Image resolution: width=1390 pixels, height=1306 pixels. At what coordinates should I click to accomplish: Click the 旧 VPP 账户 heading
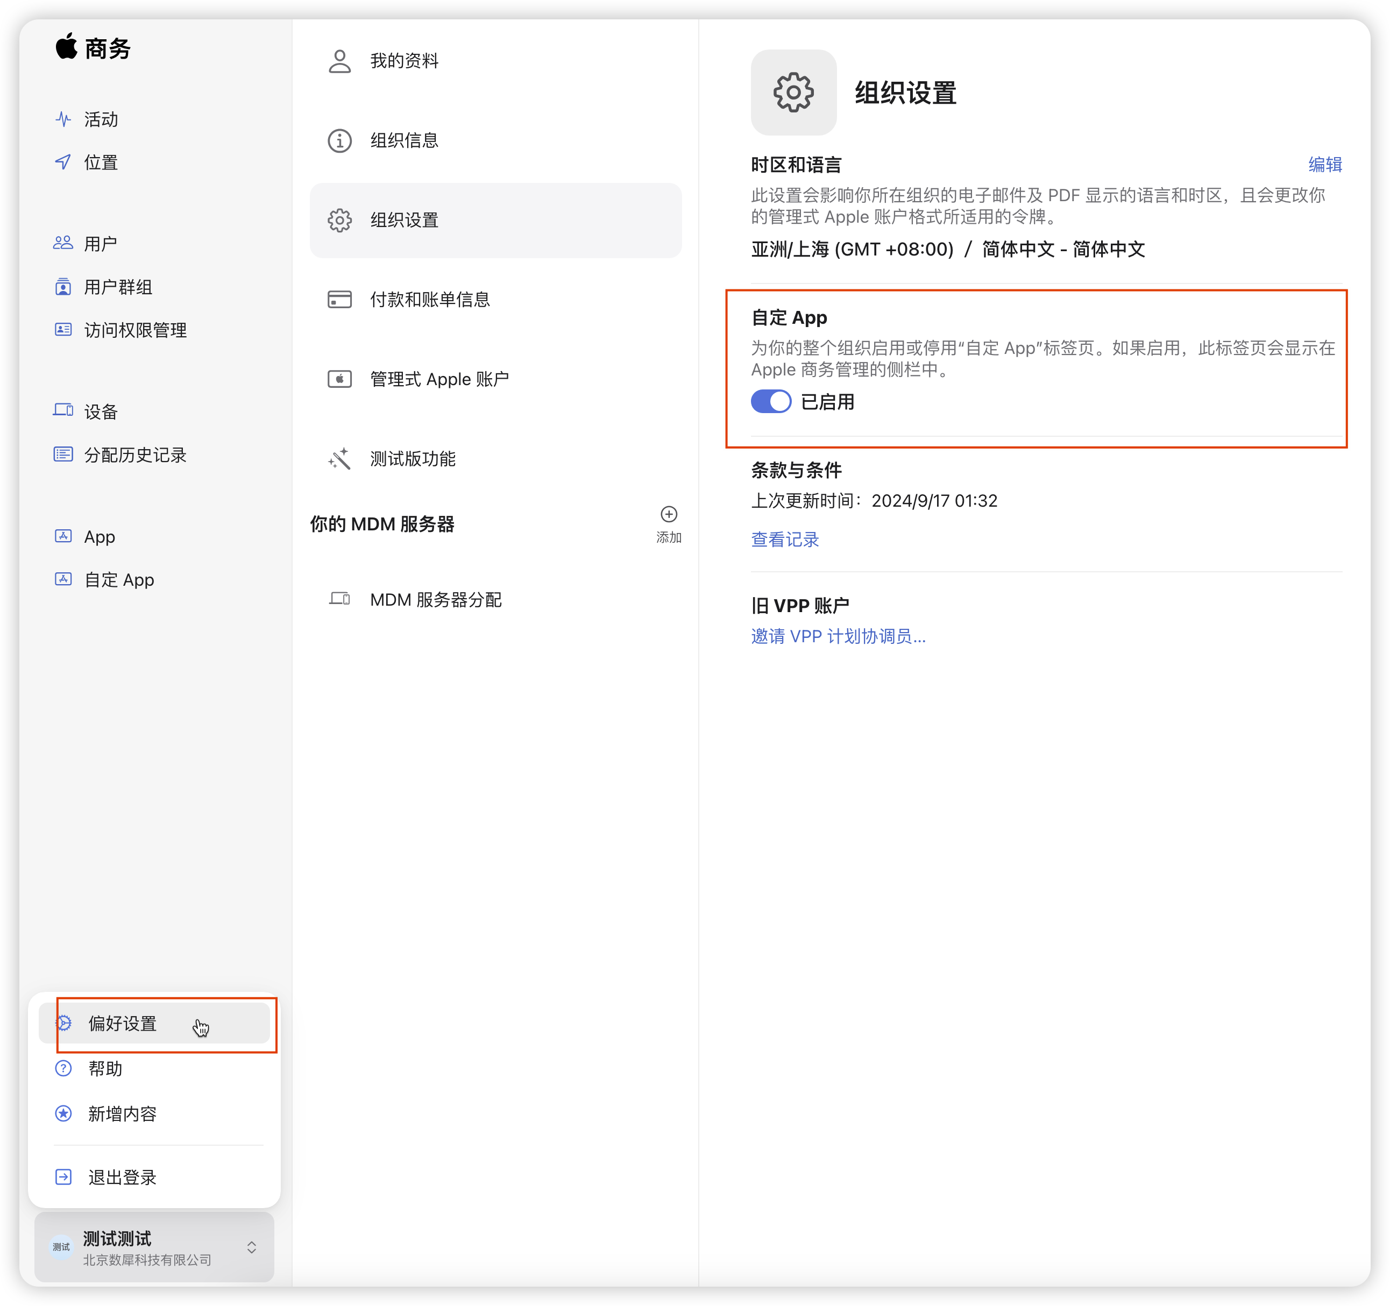pyautogui.click(x=800, y=606)
